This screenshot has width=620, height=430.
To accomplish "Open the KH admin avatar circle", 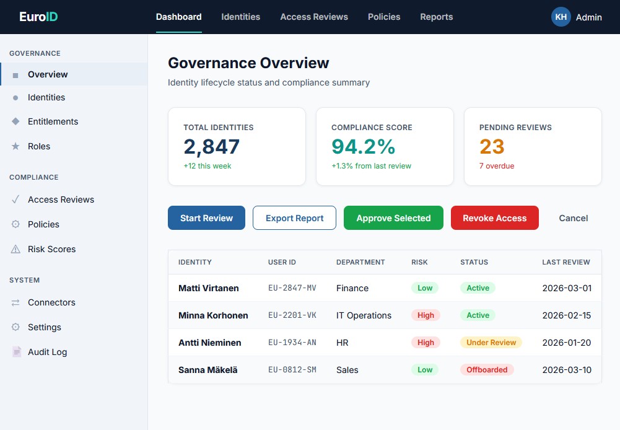I will tap(561, 17).
